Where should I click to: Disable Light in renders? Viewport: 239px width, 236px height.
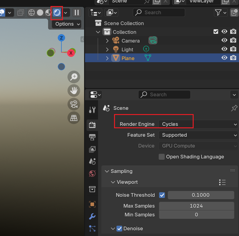(233, 49)
